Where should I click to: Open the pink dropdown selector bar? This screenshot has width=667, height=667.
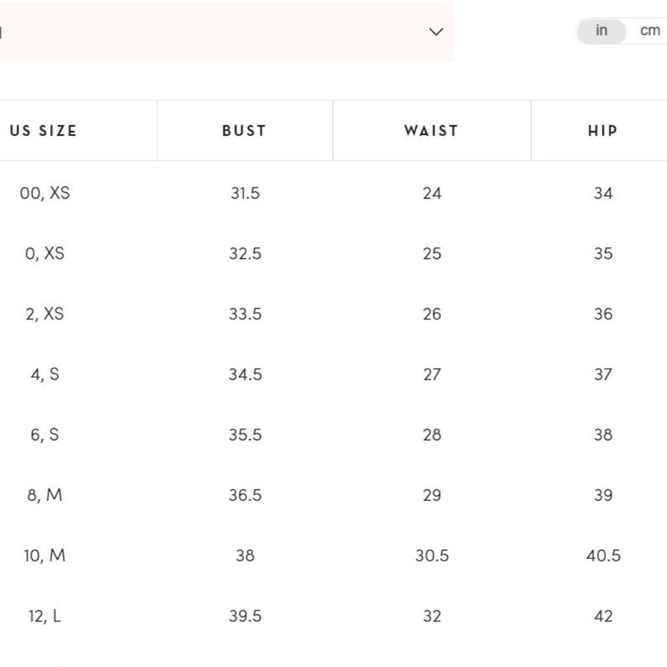pos(226,31)
